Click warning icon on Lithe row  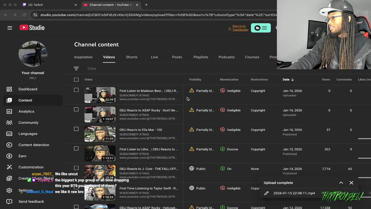[192, 149]
